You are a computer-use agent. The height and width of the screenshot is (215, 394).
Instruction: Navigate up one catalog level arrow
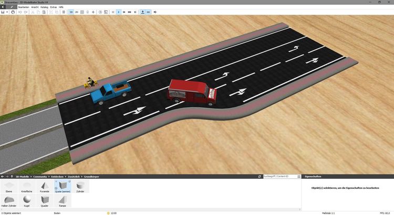[12, 177]
